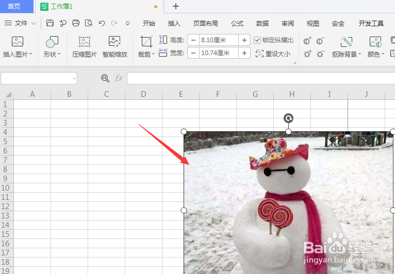Increase picture contrast icon
395x274 pixels.
point(307,41)
